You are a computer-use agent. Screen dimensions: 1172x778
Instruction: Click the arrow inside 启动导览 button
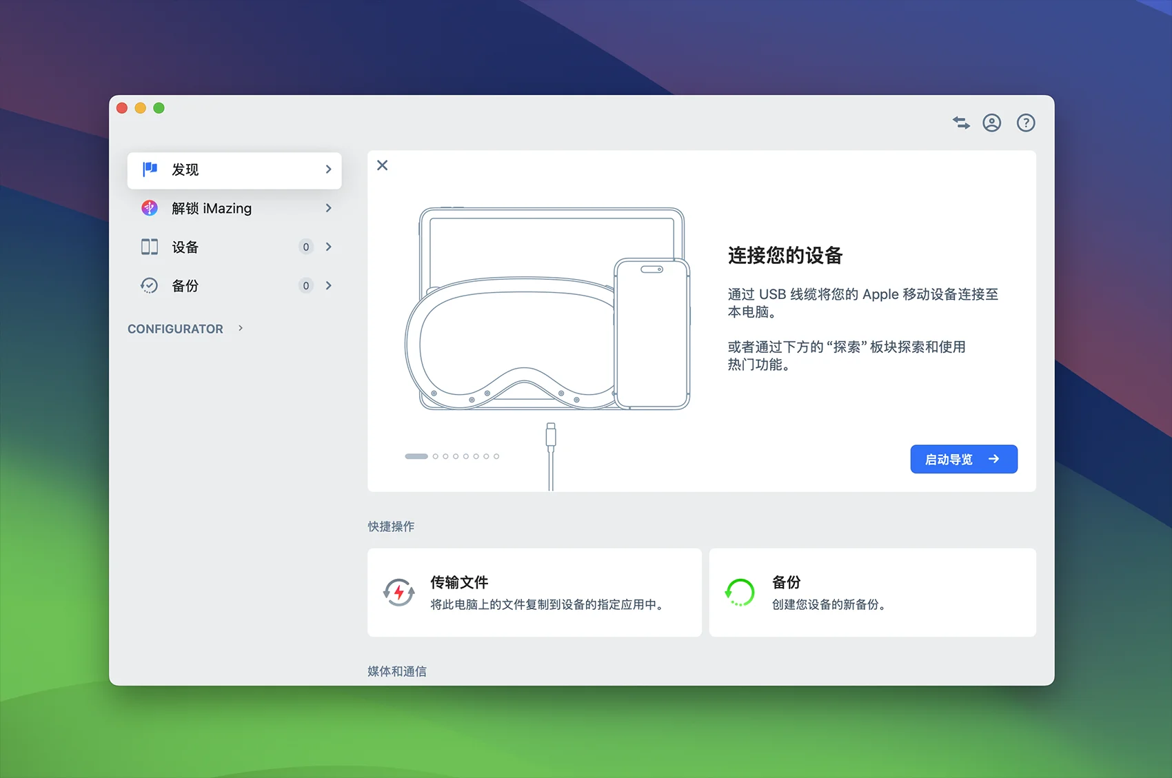[994, 459]
